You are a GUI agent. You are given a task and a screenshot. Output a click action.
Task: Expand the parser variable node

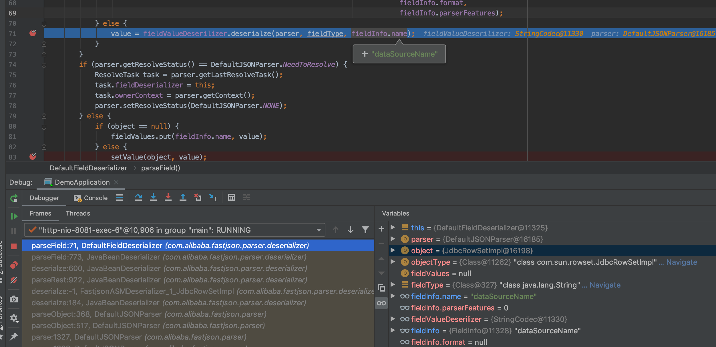coord(393,239)
